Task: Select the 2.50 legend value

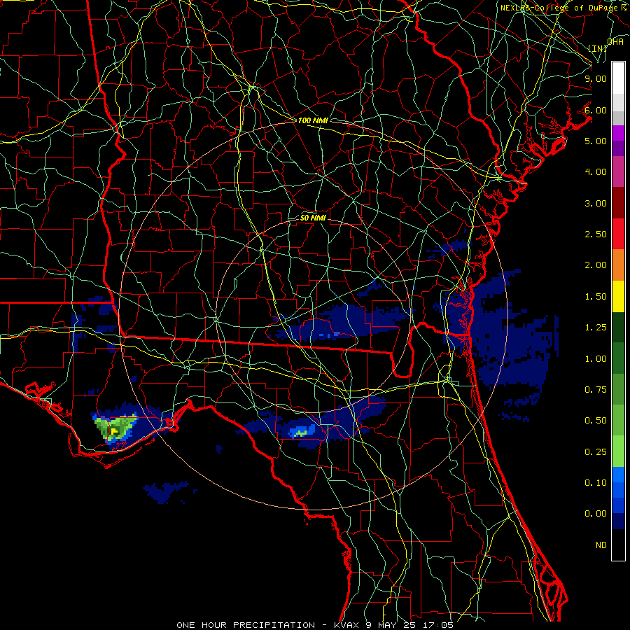Action: pos(596,234)
